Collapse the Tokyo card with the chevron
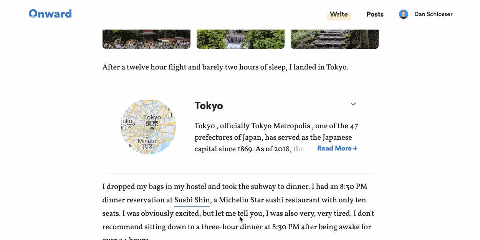Viewport: 480px width, 240px height. (x=353, y=104)
